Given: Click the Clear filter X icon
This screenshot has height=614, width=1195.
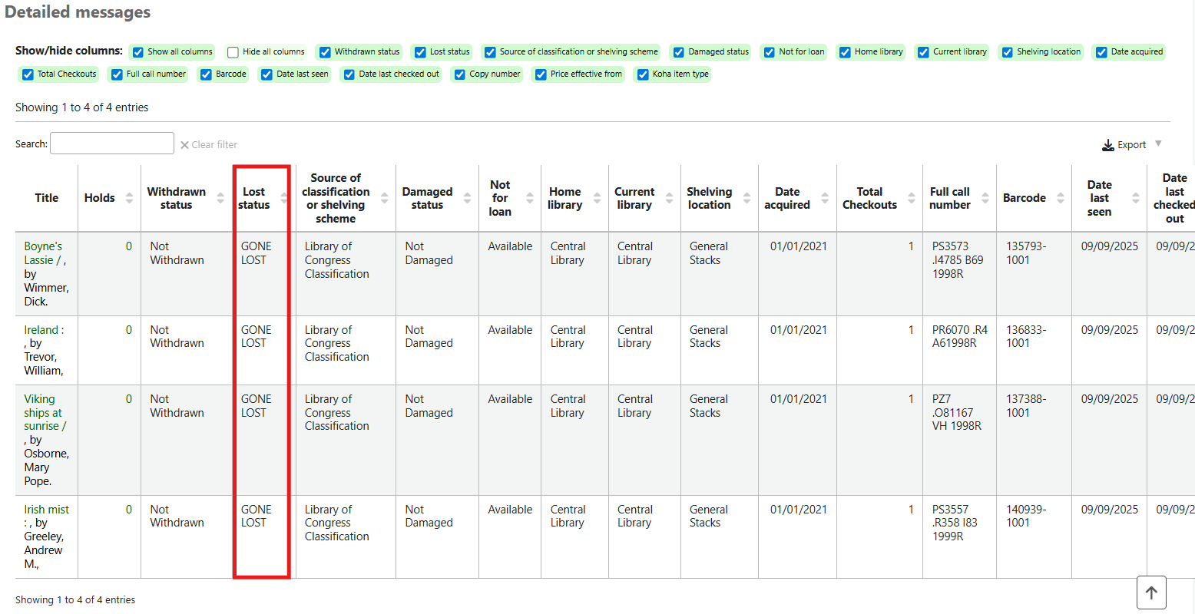Looking at the screenshot, I should pos(184,145).
